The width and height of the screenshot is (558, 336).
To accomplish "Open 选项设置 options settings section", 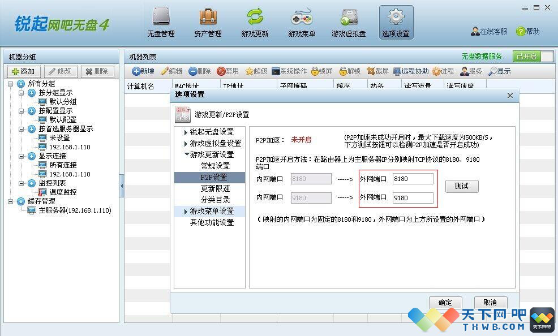I will click(x=396, y=23).
